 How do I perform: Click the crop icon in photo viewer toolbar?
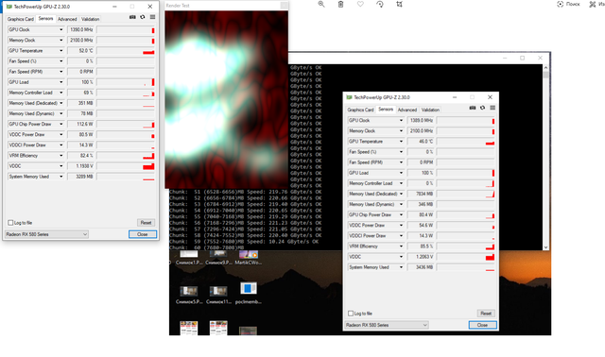click(x=399, y=4)
